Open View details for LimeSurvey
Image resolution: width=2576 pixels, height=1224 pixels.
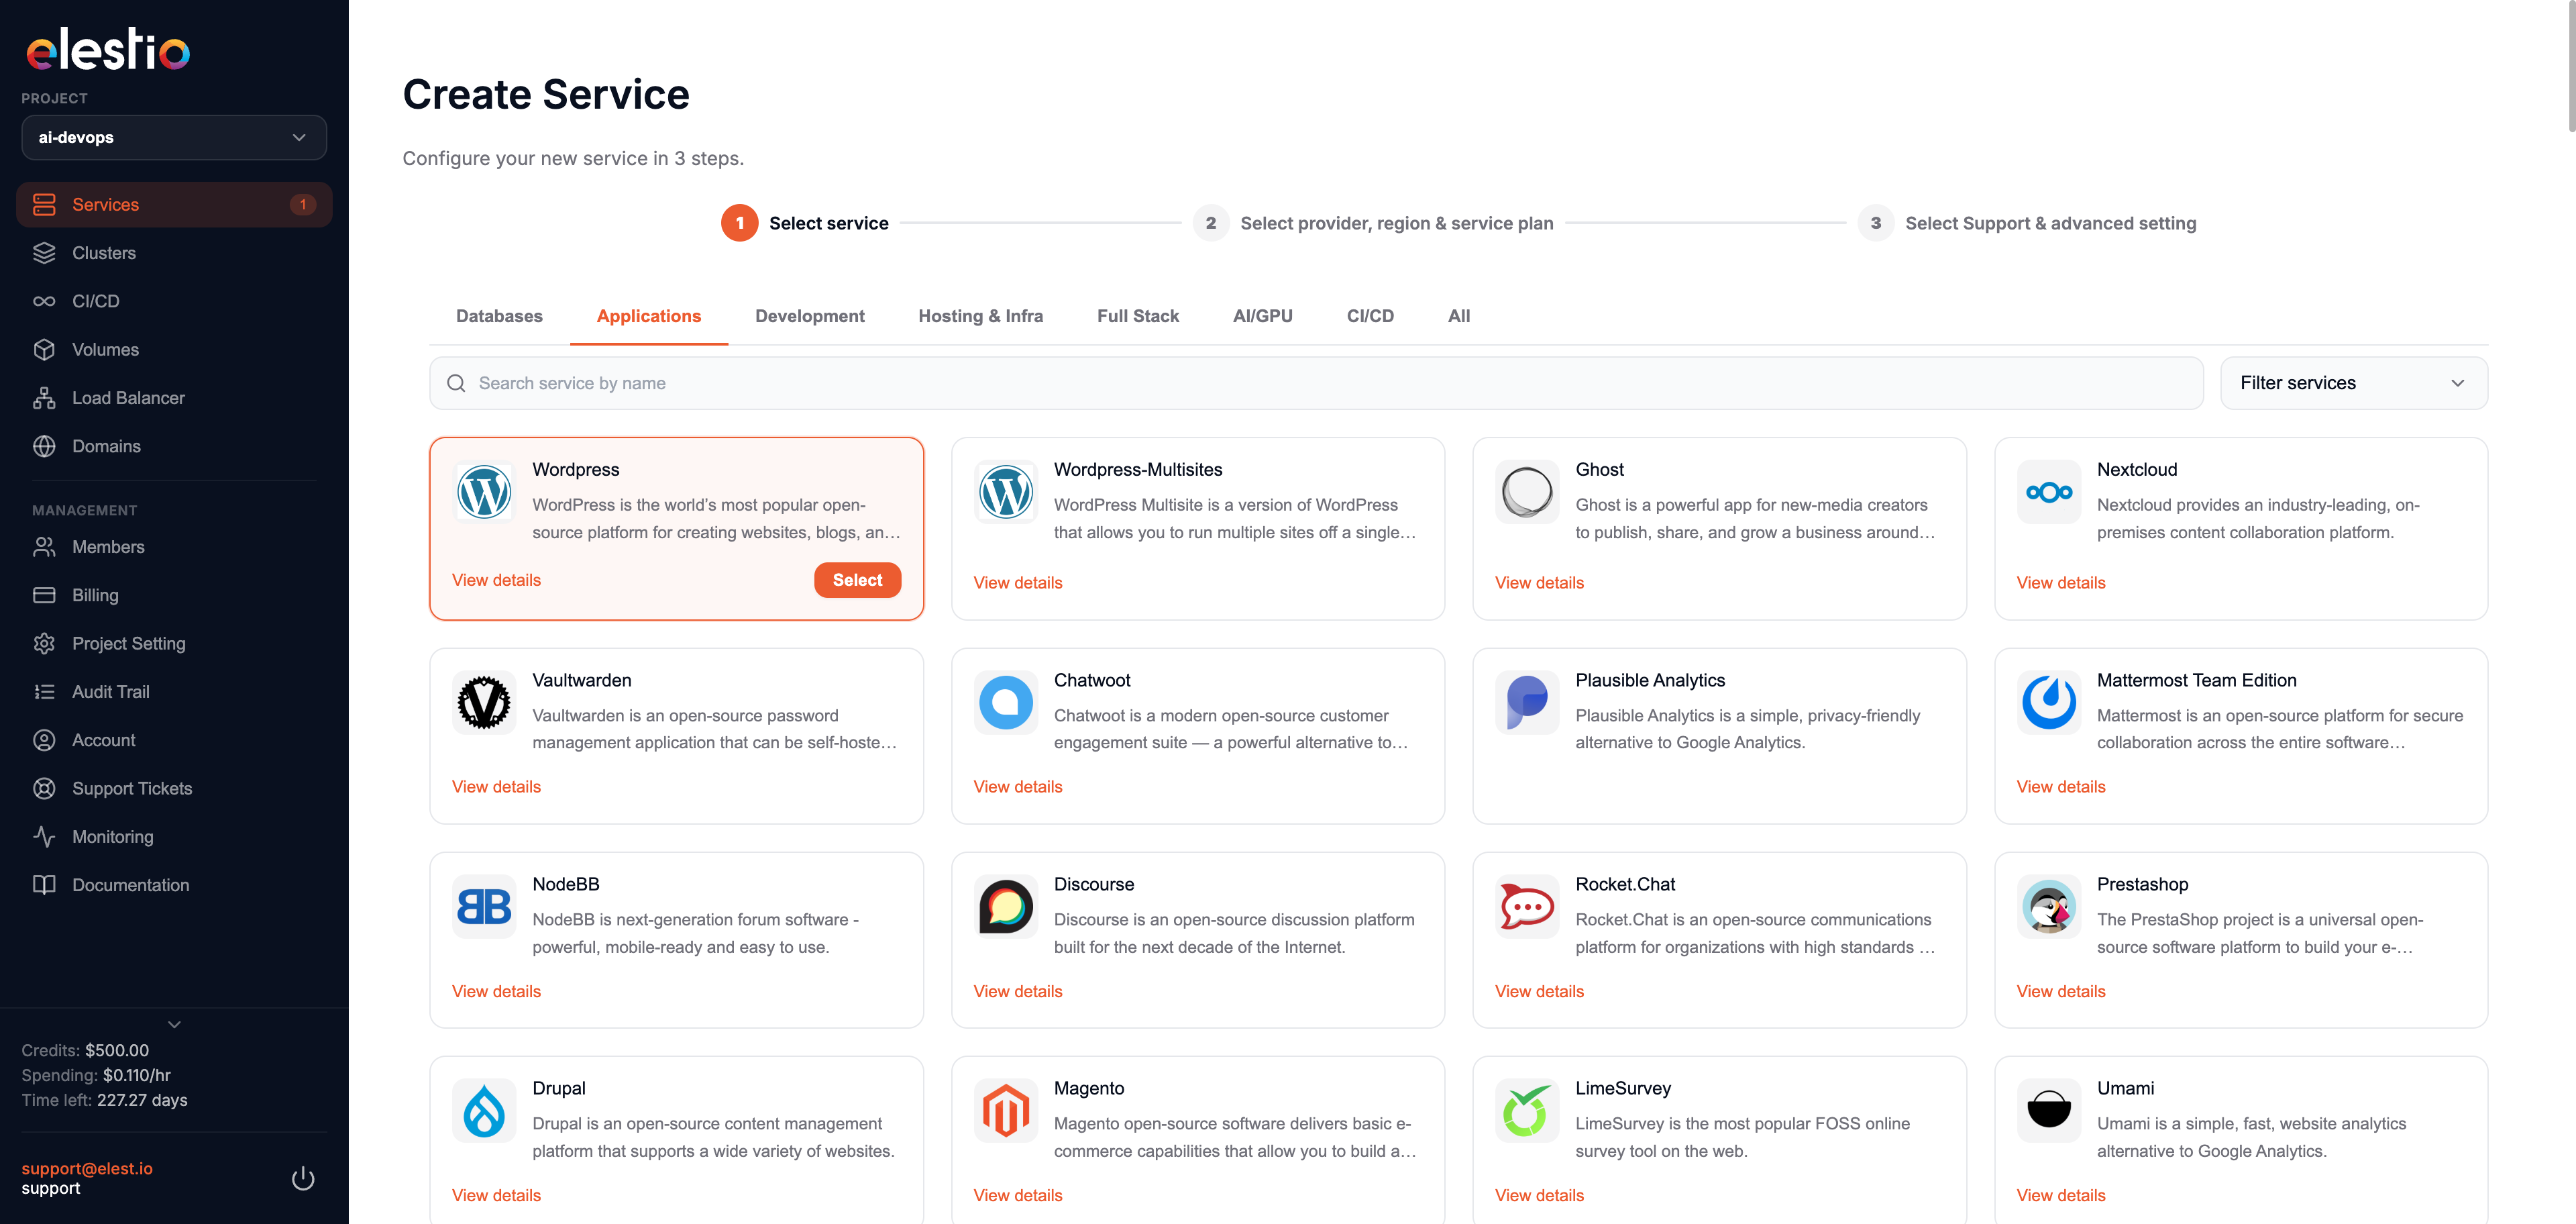click(1539, 1195)
